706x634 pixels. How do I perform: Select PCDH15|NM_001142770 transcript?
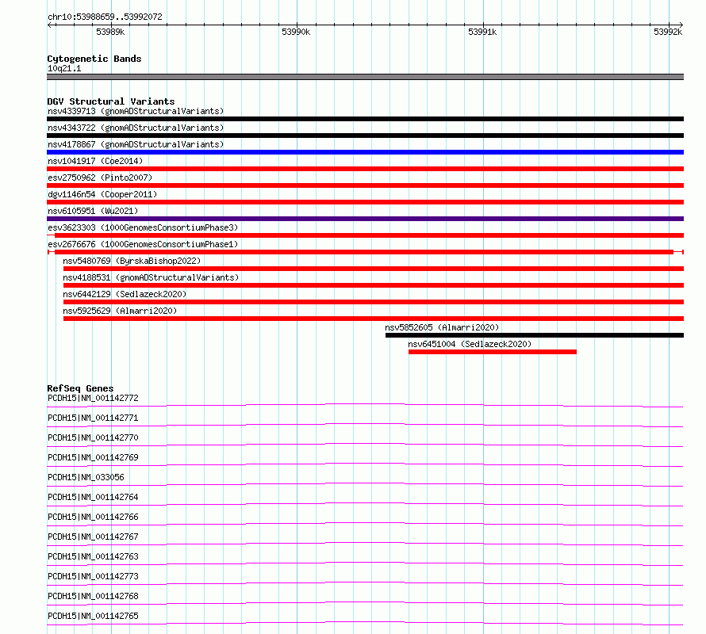[x=93, y=437]
